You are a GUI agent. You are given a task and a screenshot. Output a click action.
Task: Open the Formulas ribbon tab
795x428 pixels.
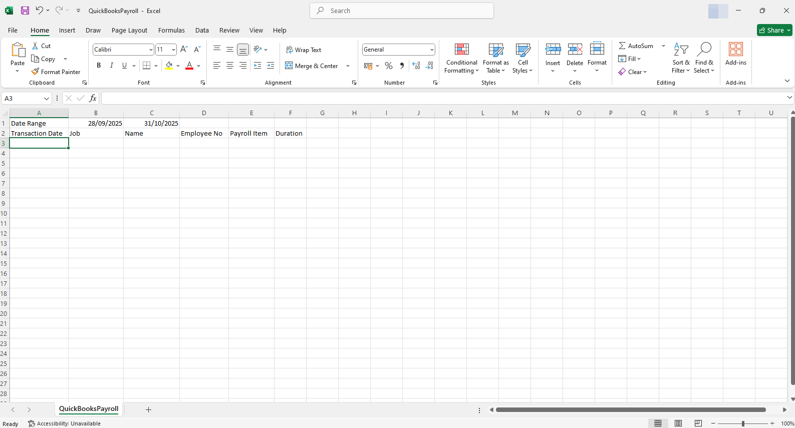click(171, 30)
